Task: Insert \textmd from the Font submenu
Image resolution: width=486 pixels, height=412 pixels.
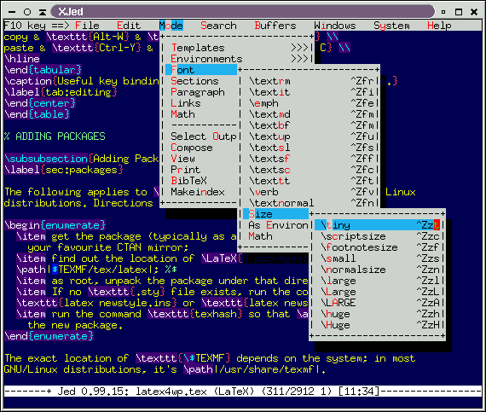Action: [x=310, y=114]
